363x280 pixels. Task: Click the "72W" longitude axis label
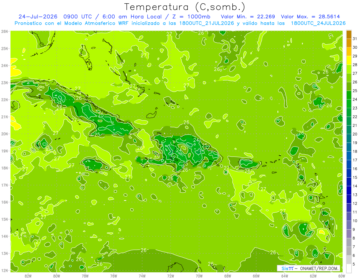point(171,276)
